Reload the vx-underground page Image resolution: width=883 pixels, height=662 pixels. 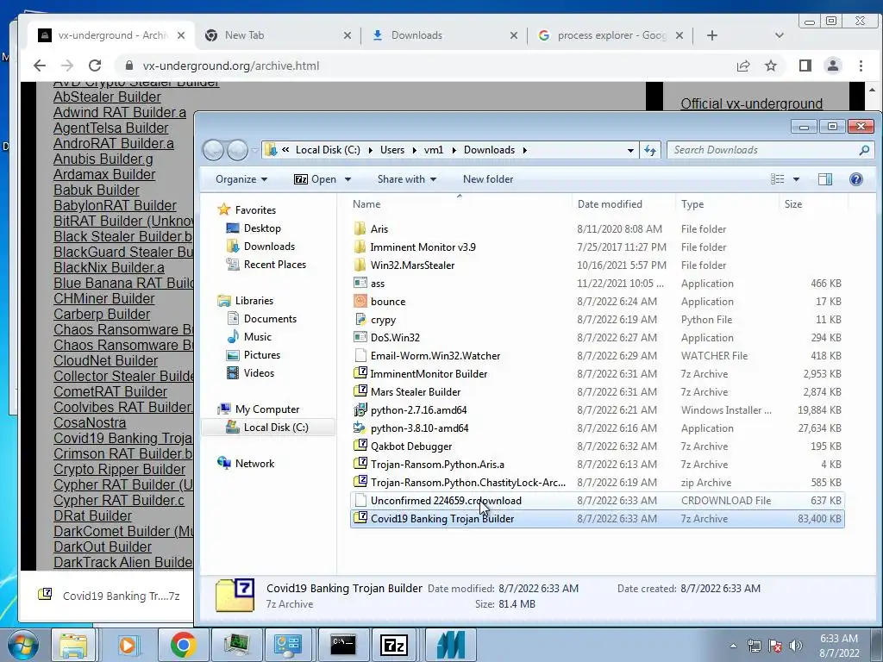[95, 66]
